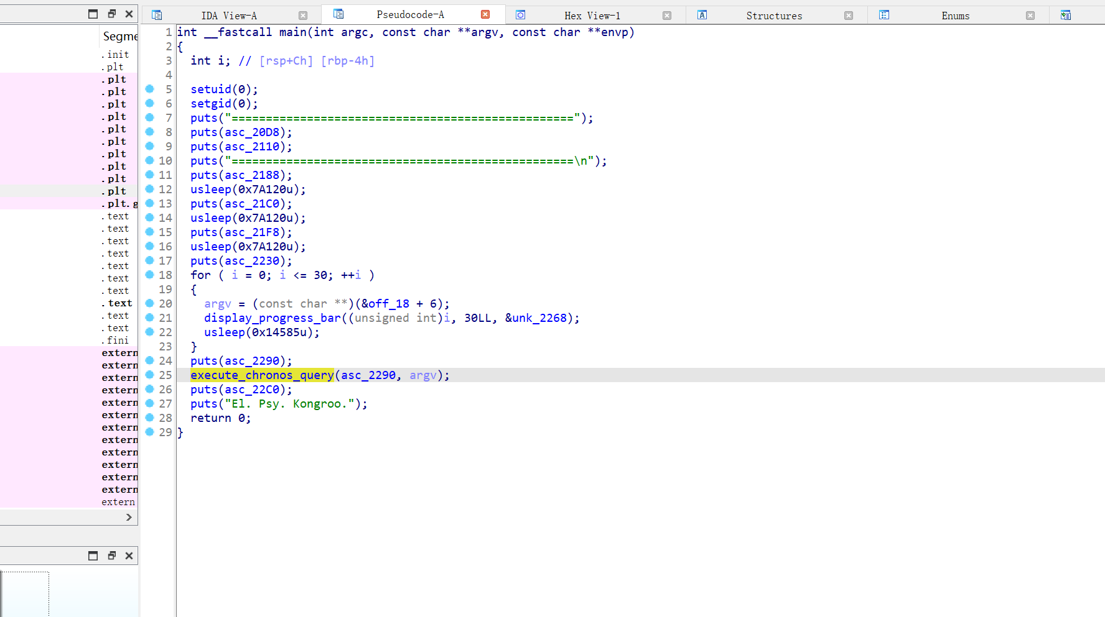Viewport: 1105px width, 617px height.
Task: Toggle breakpoint dot on line 25
Action: click(x=149, y=375)
